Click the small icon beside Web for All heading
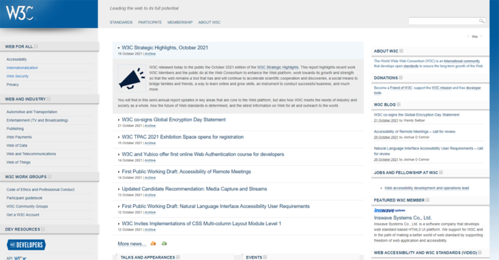 pos(36,47)
